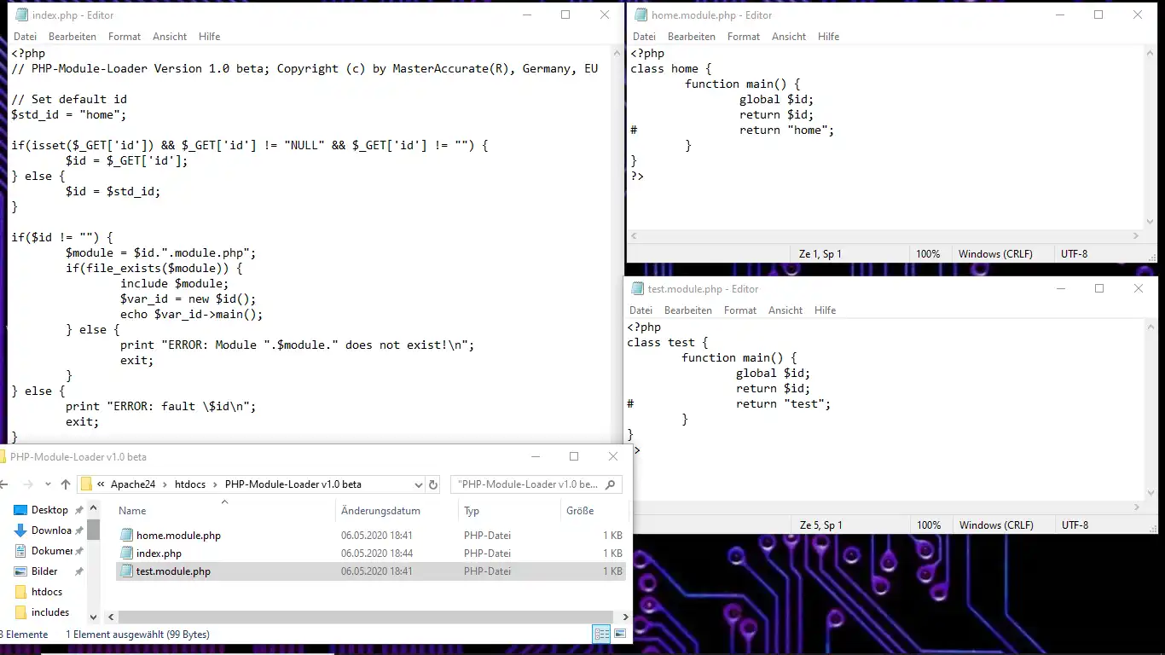Sort files by Änderungsdatum column
The width and height of the screenshot is (1165, 655).
[x=380, y=511]
